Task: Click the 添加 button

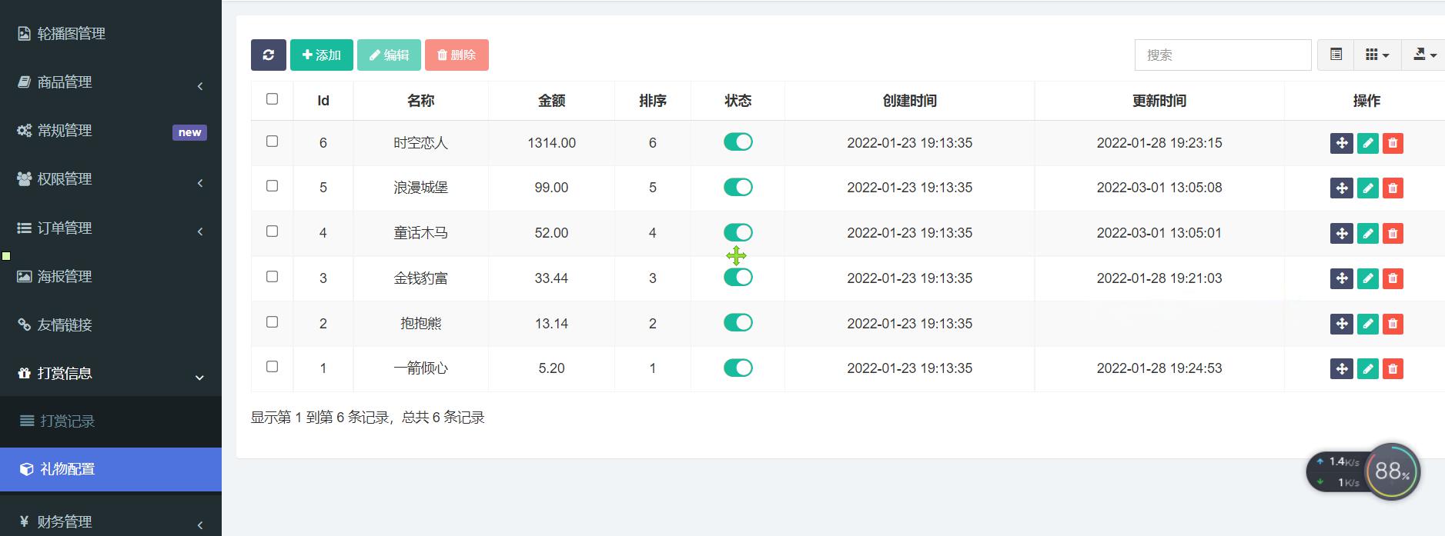Action: pos(322,55)
